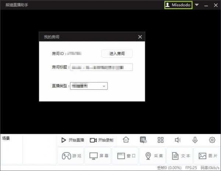Add a window source (窗口)
The height and width of the screenshot is (171, 221).
pyautogui.click(x=125, y=156)
